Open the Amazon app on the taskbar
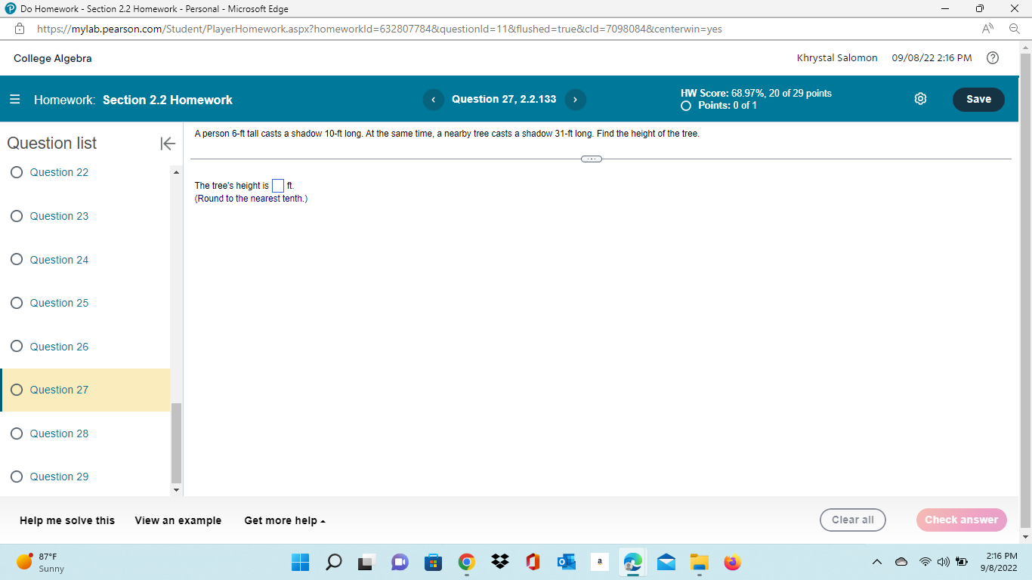The height and width of the screenshot is (580, 1032). (599, 563)
